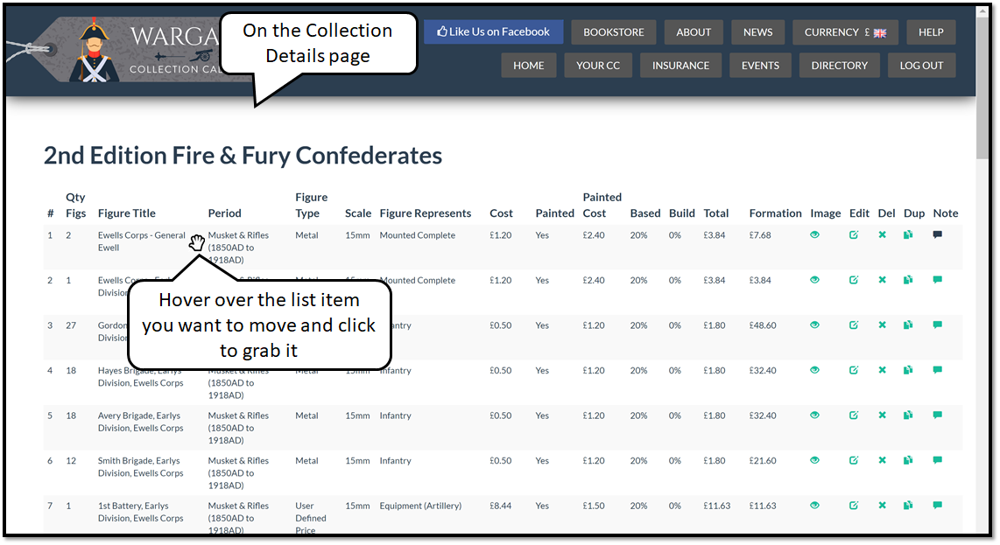The height and width of the screenshot is (545, 1000).
Task: Click the 'Figure Title' column header
Action: tap(126, 213)
